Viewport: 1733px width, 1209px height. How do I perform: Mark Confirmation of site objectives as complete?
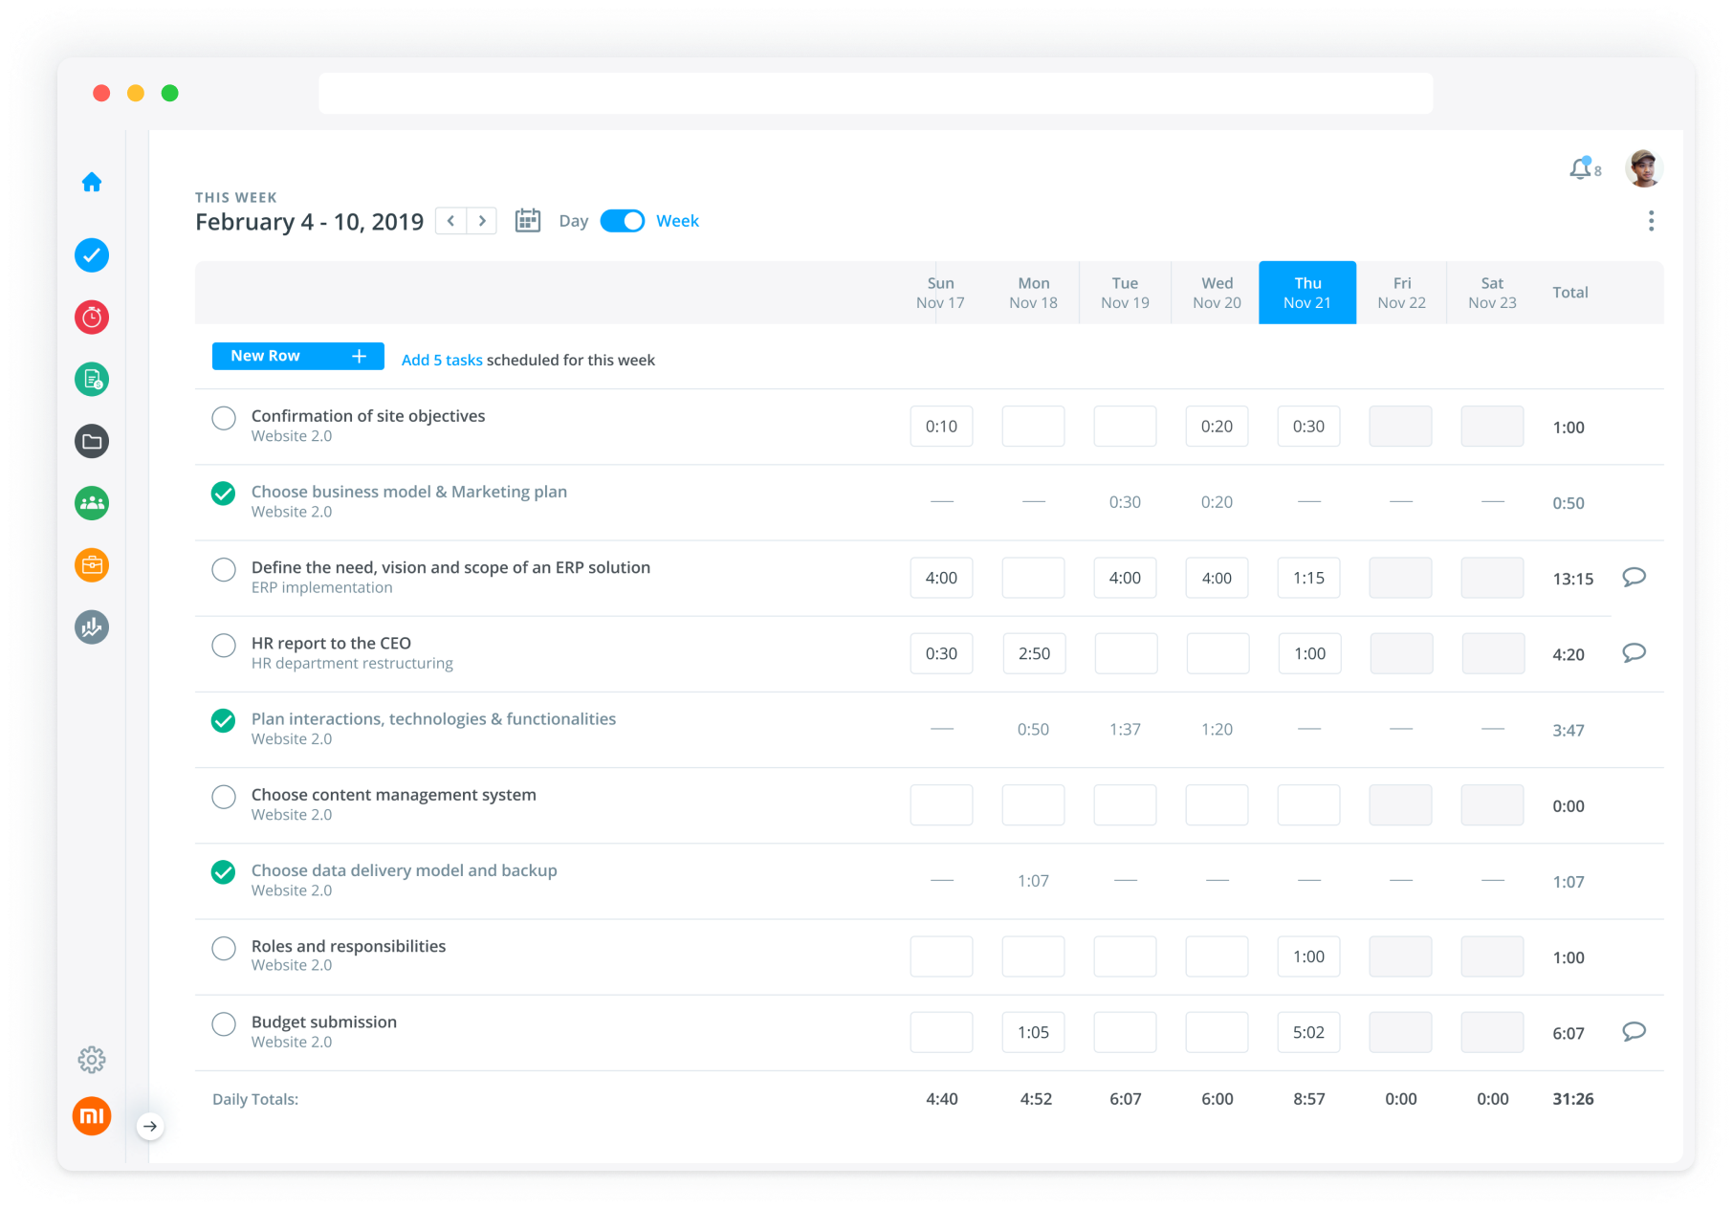(x=224, y=418)
